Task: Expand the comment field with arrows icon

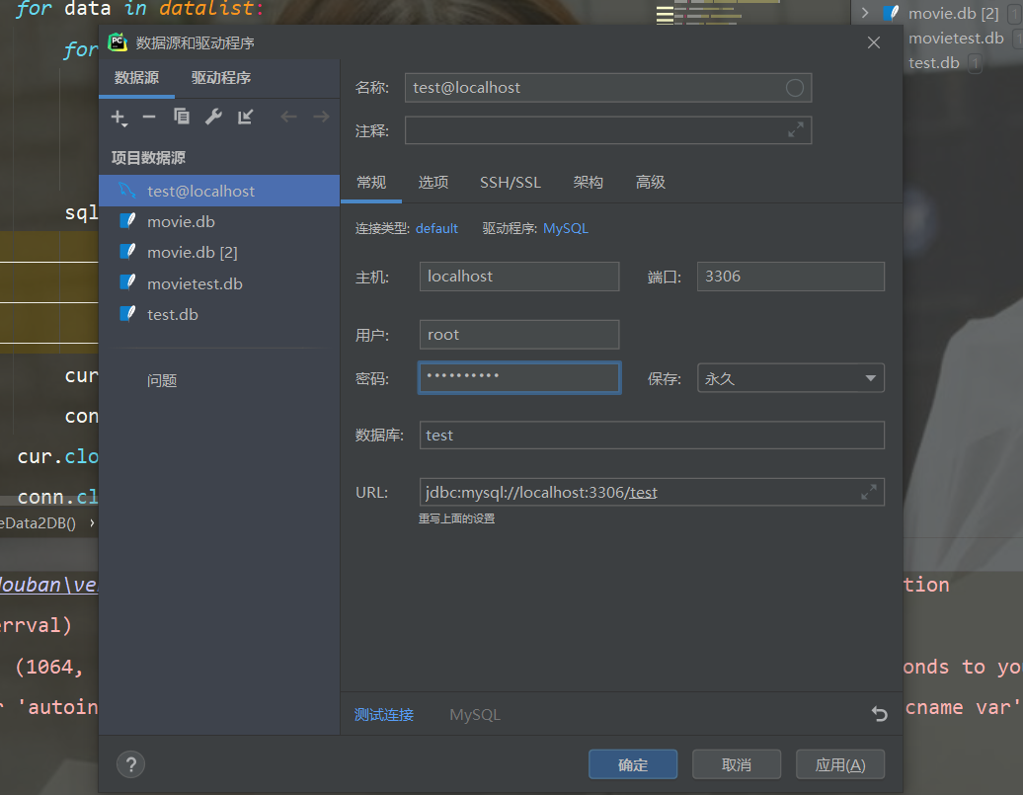Action: tap(795, 130)
